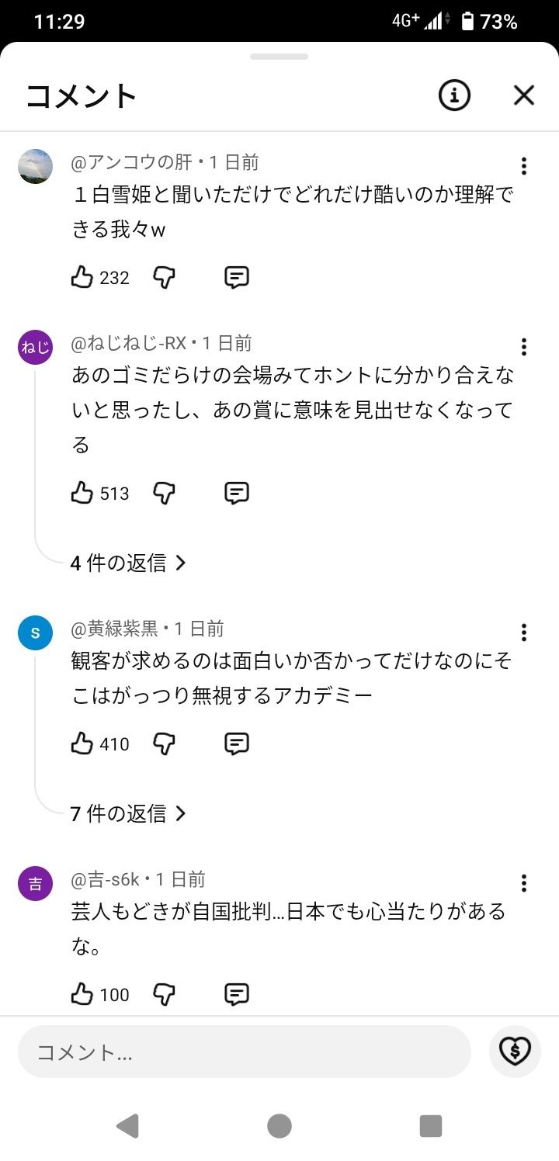Image resolution: width=559 pixels, height=1161 pixels.
Task: Reply to the @アンコウの肝 comment
Action: point(236,277)
